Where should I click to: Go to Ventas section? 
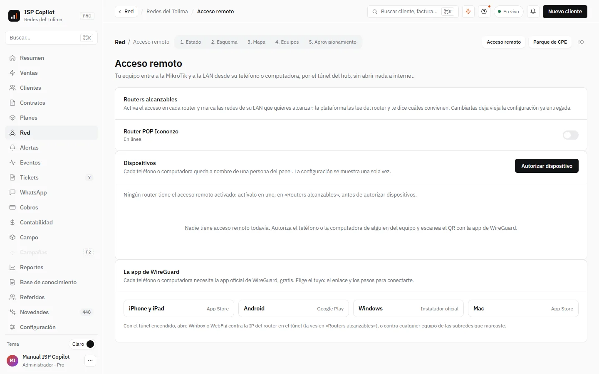(52, 73)
